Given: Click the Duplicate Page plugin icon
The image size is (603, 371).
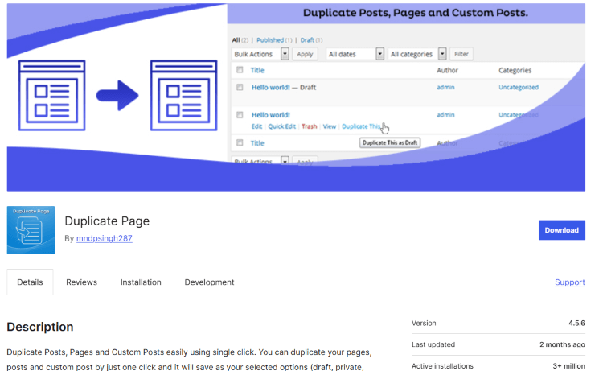Looking at the screenshot, I should pyautogui.click(x=31, y=229).
